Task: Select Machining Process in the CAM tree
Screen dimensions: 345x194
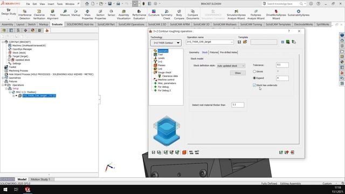Action: [x=18, y=71]
